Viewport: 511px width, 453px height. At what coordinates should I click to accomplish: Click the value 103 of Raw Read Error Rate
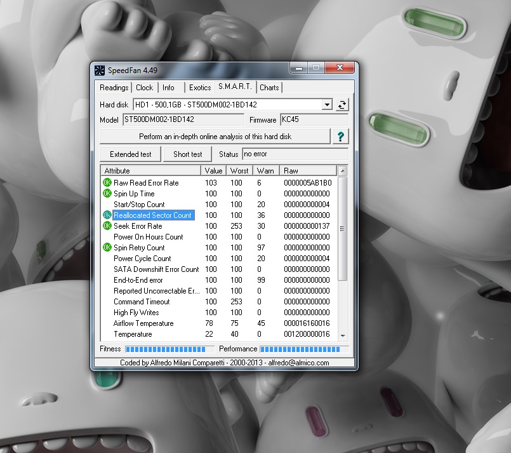(211, 182)
